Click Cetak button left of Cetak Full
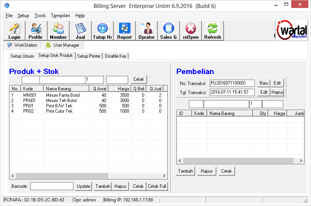The image size is (311, 206). 138,186
